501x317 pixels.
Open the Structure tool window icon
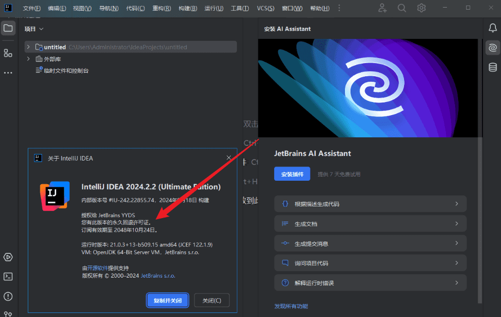pyautogui.click(x=8, y=53)
